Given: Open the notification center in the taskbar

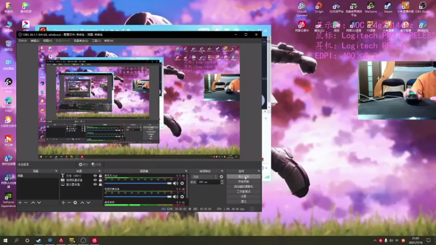Looking at the screenshot, I should [x=428, y=241].
